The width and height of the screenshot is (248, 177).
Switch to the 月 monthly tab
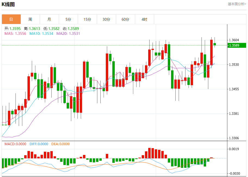49,19
